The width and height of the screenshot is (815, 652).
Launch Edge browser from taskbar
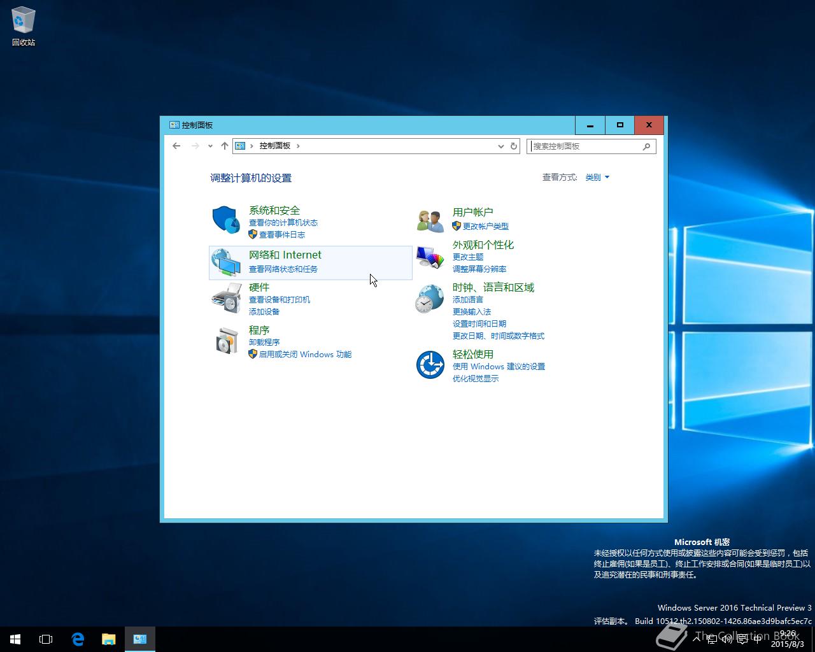click(x=78, y=639)
